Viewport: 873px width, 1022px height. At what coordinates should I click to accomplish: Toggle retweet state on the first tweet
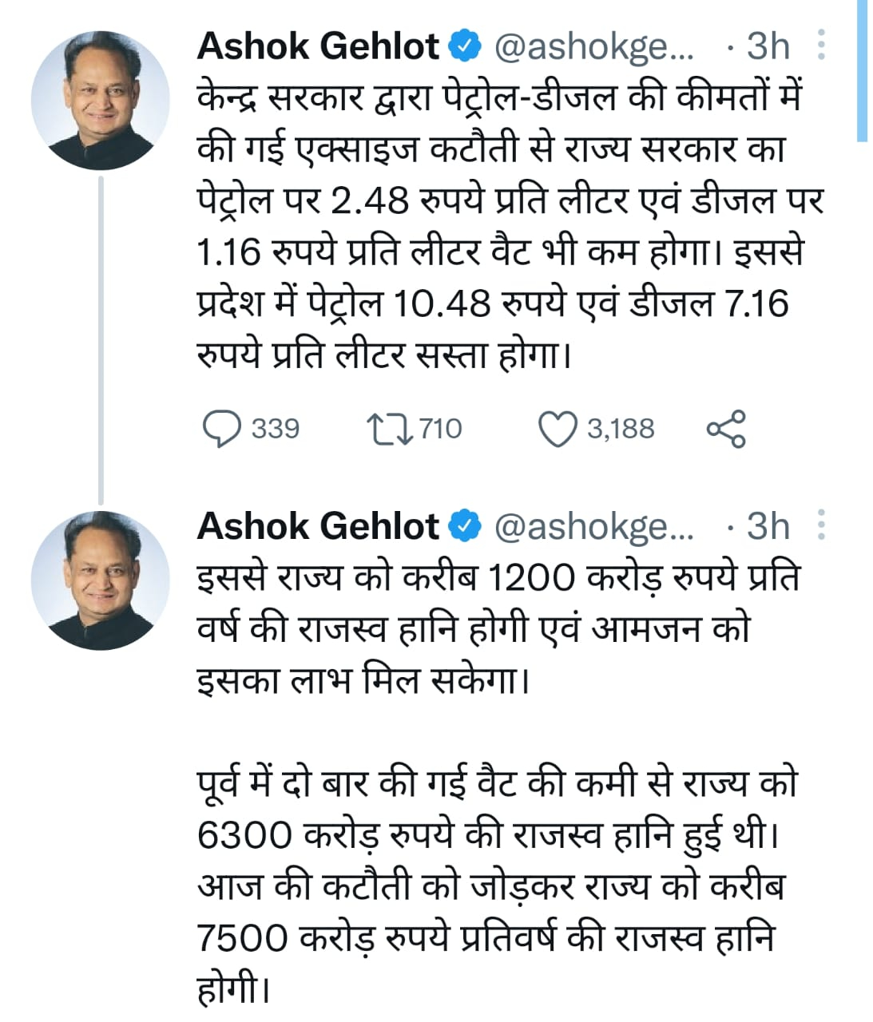pyautogui.click(x=391, y=428)
